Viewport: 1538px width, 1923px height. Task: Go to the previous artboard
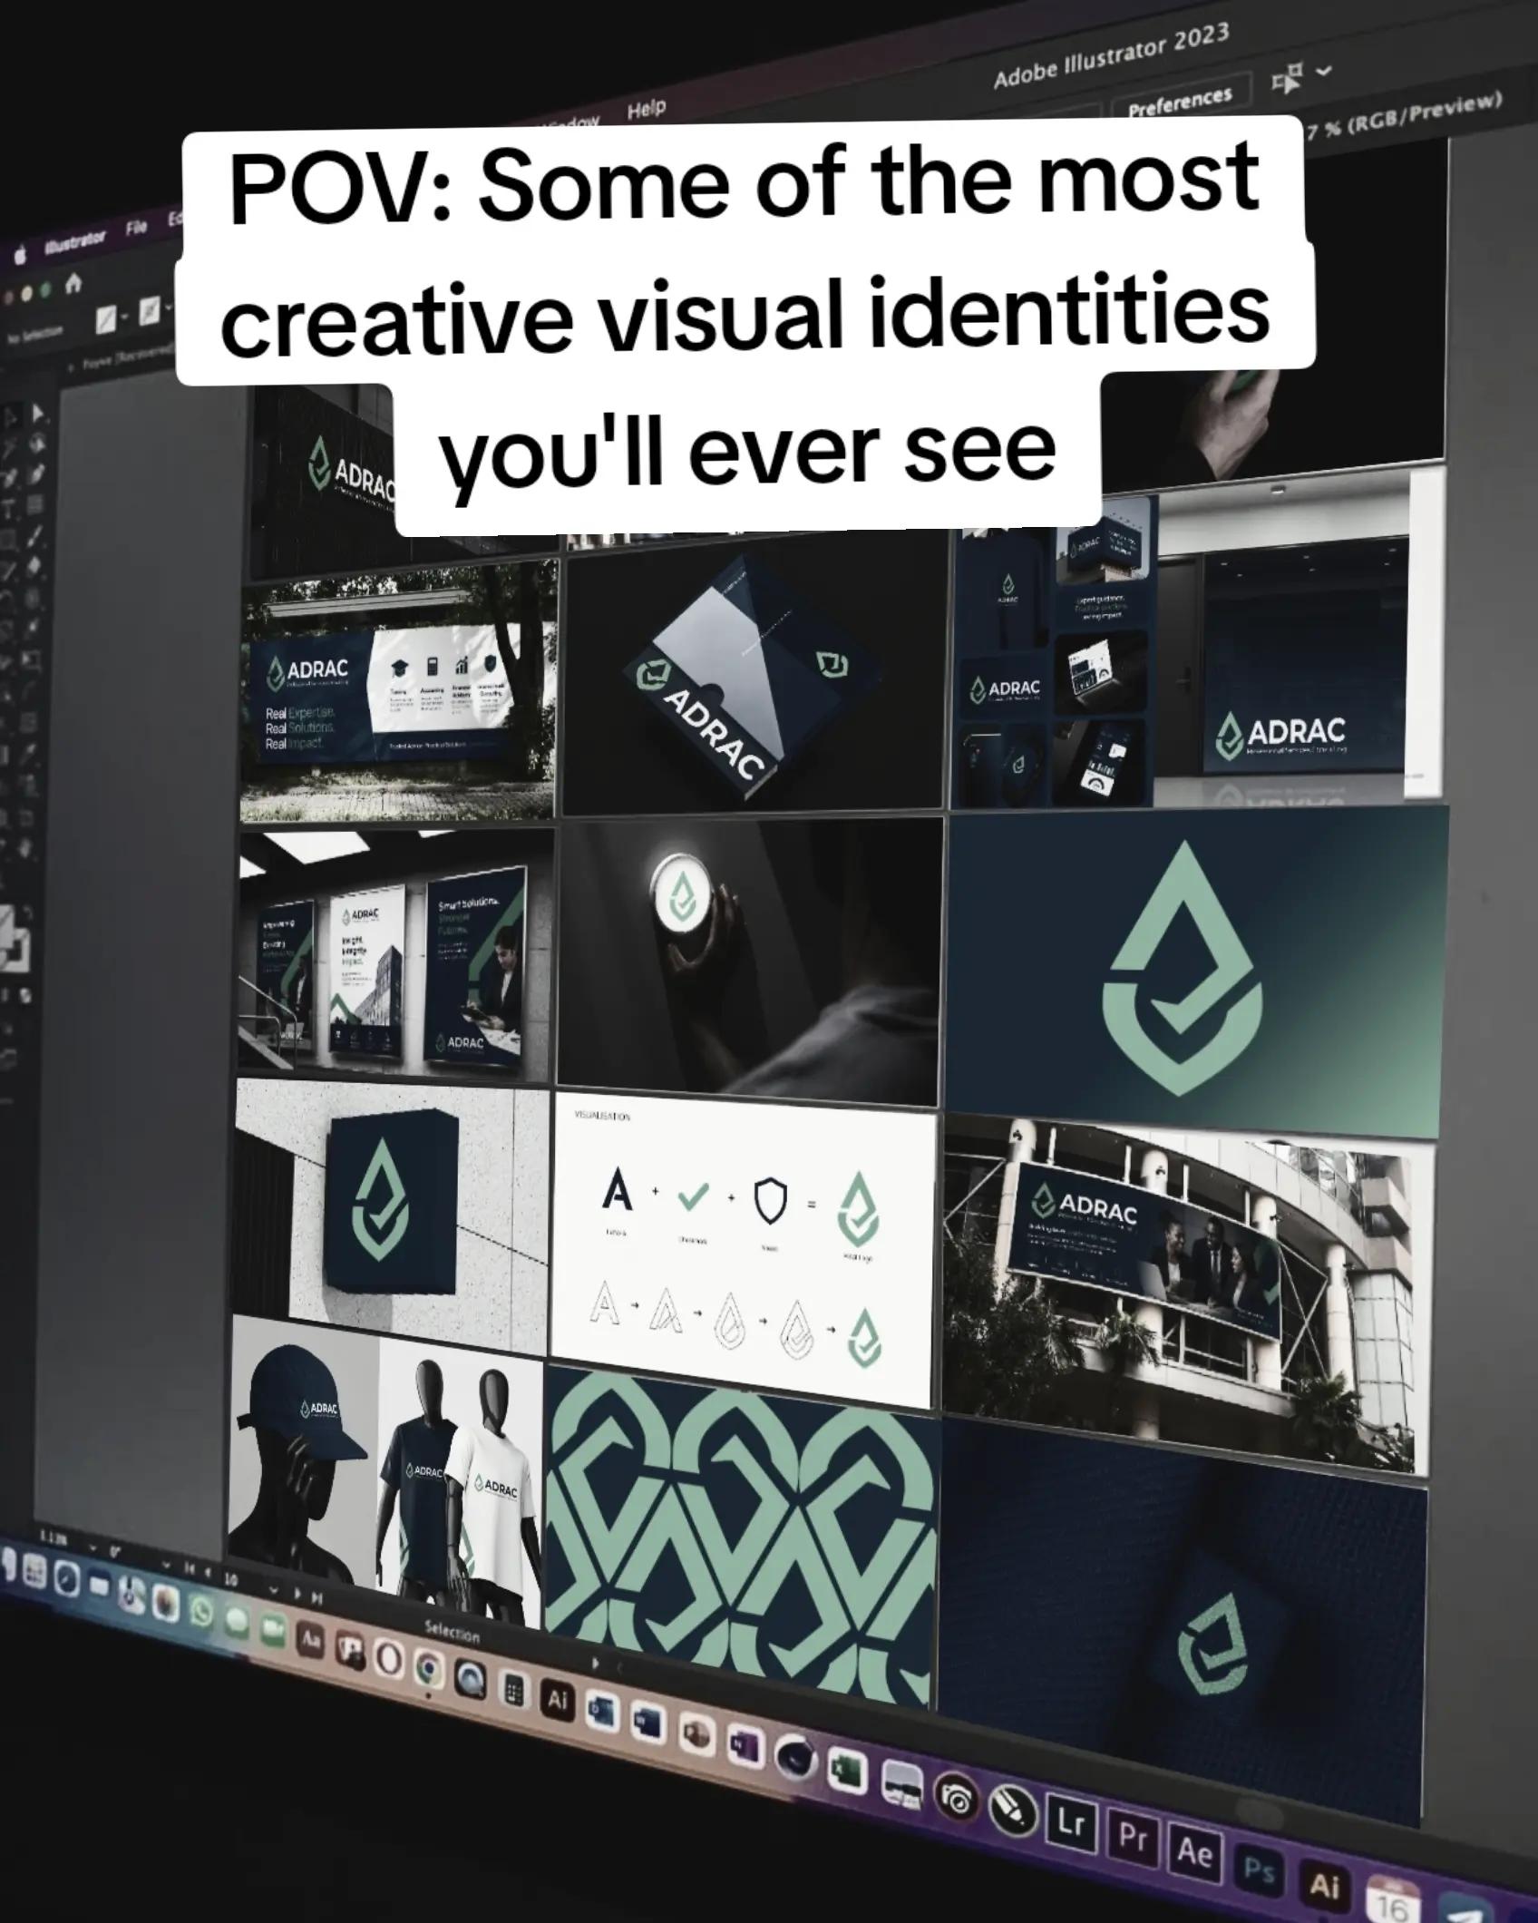[x=208, y=1573]
